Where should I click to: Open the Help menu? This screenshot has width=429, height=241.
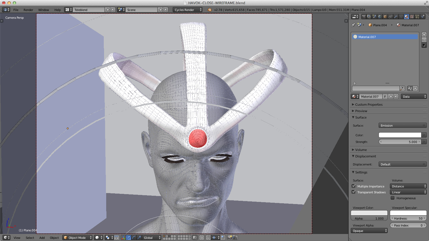click(x=57, y=10)
